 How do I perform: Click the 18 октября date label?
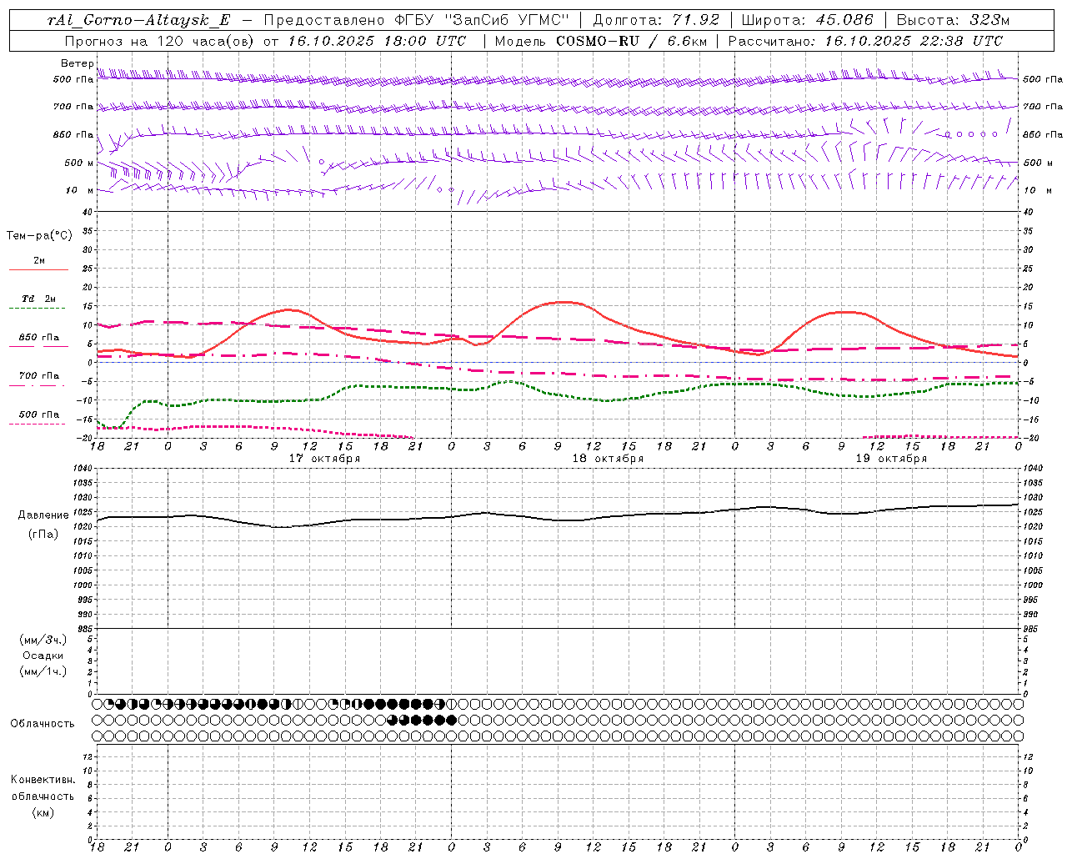tap(608, 459)
